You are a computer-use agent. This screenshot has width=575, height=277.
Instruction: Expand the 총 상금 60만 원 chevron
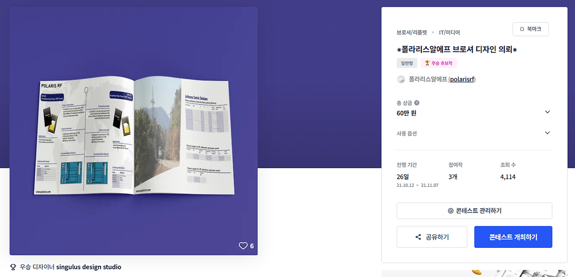coord(547,112)
